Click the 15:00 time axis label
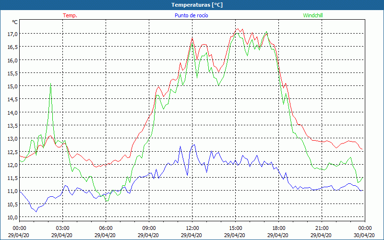384x240 pixels. [235, 228]
